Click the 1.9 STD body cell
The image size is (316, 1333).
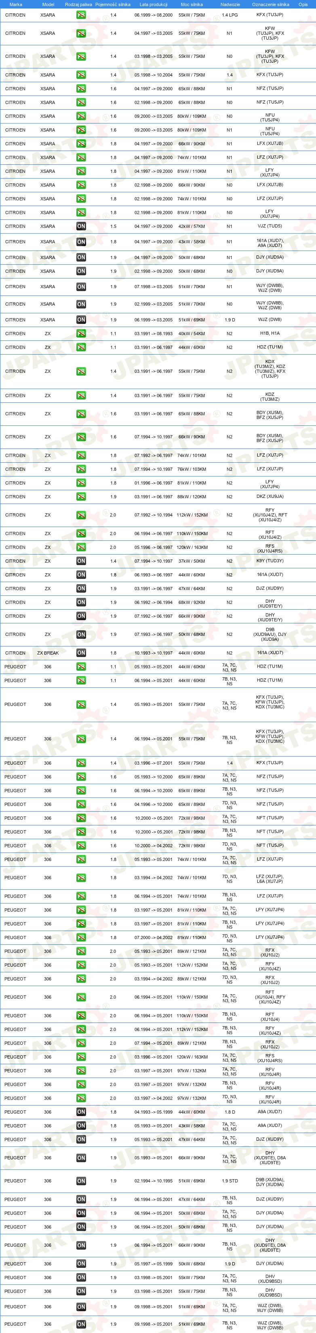pyautogui.click(x=230, y=1181)
